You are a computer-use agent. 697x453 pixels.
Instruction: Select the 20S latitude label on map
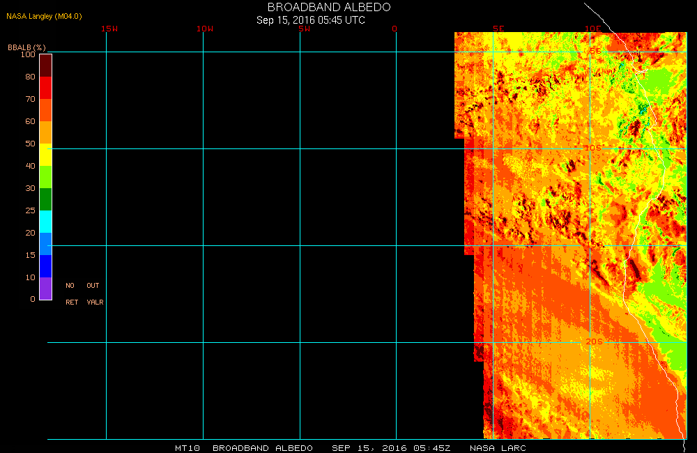[594, 341]
